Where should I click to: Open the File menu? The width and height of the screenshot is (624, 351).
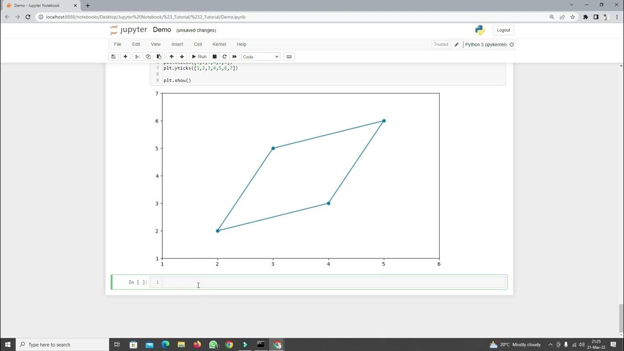click(x=117, y=44)
